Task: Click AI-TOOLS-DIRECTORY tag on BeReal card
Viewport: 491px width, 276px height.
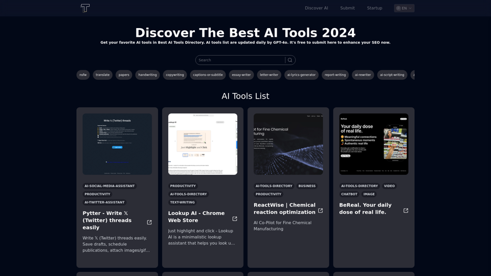Action: tap(360, 186)
